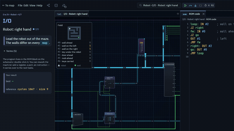Click the wiring route icon in toolbar
234x131 pixels.
(x=64, y=6)
